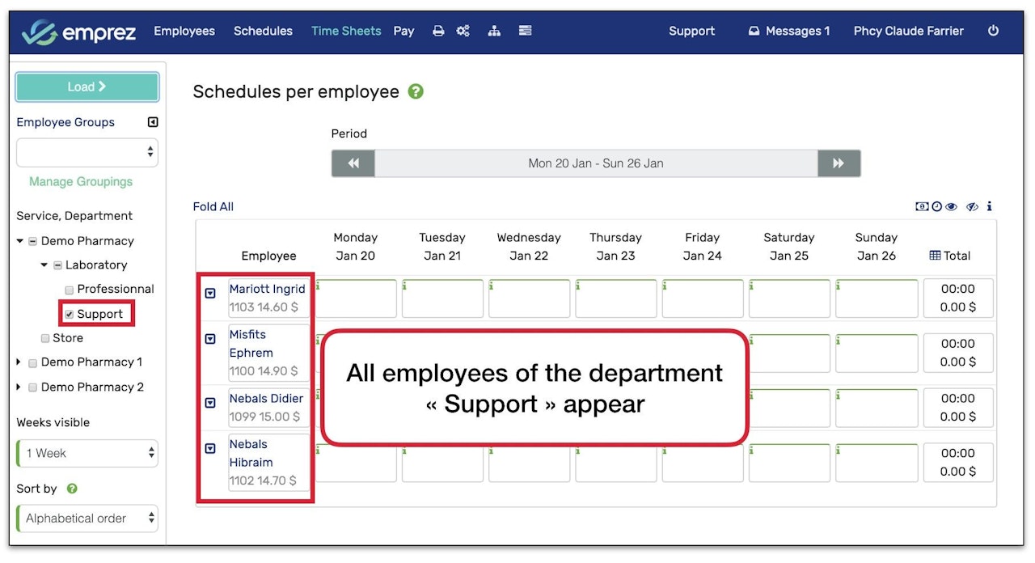
Task: Go to next period with forward arrows
Action: click(x=839, y=163)
